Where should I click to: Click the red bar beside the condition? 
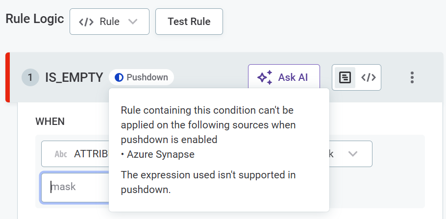[x=7, y=77]
